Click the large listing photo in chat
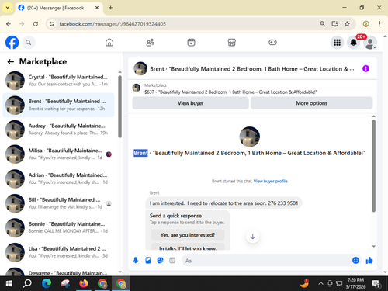 250,137
